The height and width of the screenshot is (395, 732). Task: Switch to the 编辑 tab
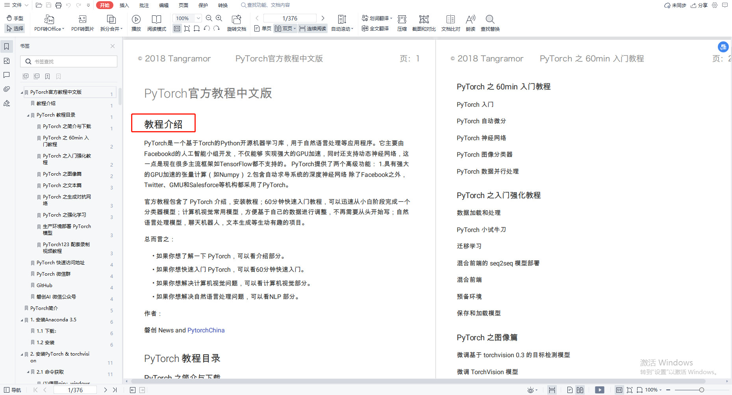[x=164, y=5]
